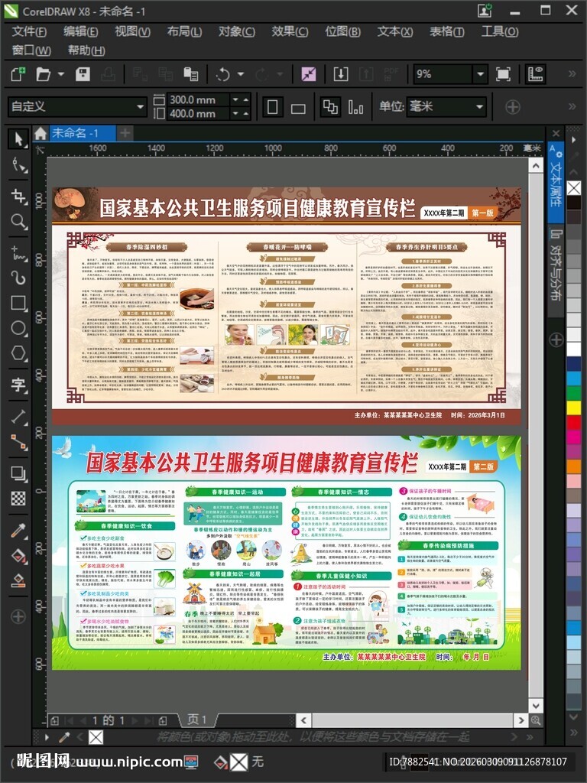Select the Transparency checkerboard tool

click(18, 498)
